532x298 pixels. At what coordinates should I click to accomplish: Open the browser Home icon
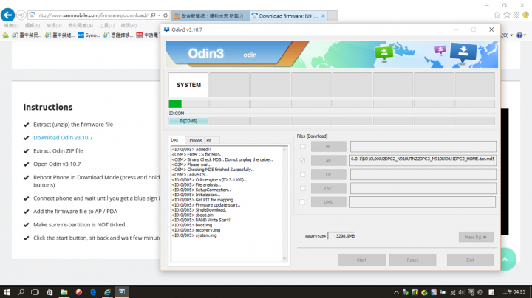click(x=497, y=15)
